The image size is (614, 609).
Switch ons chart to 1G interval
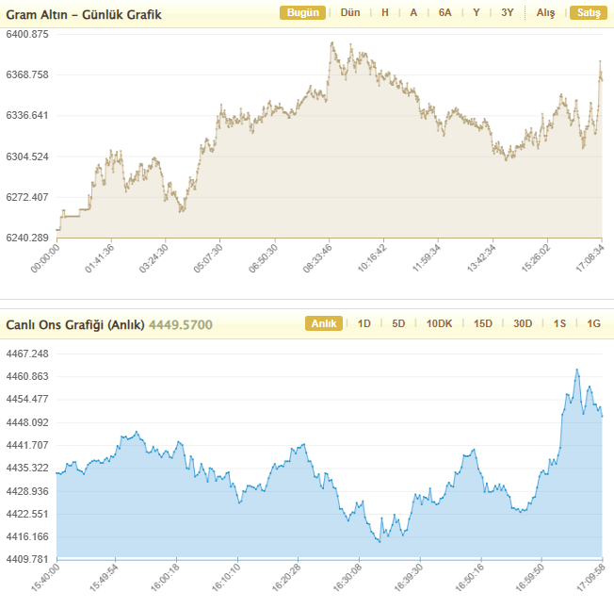tap(593, 324)
